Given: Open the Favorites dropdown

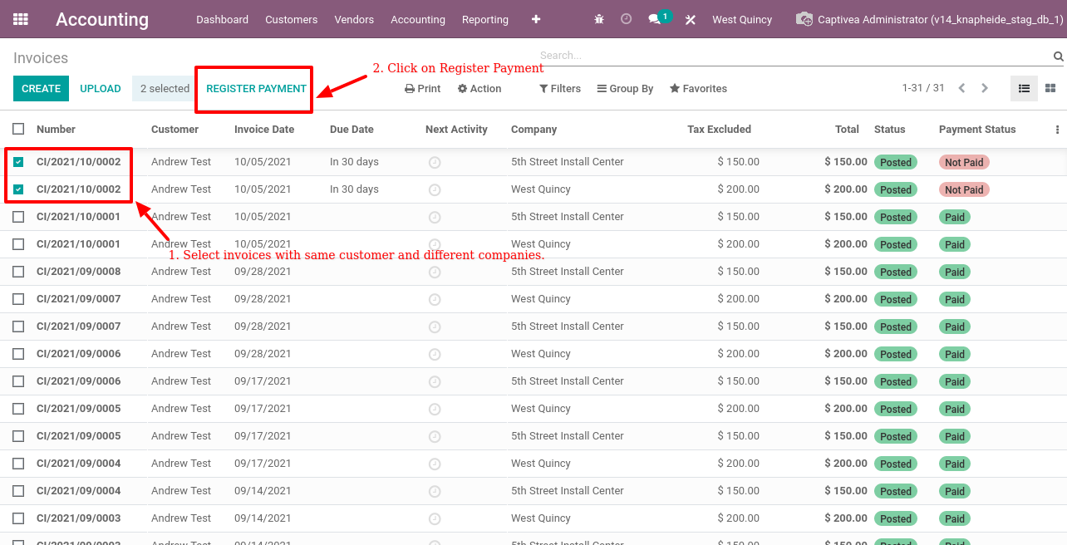Looking at the screenshot, I should (x=698, y=89).
